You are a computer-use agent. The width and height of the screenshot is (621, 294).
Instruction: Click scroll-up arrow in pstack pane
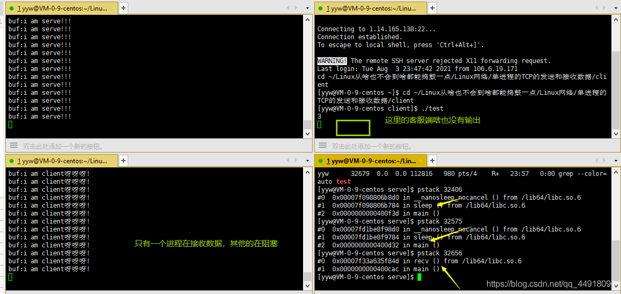click(x=616, y=172)
